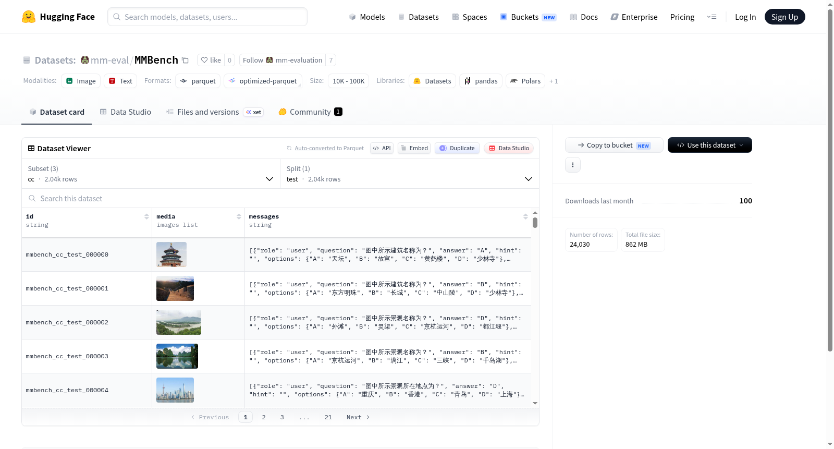Select the parquet format tag
834x449 pixels.
pos(198,81)
